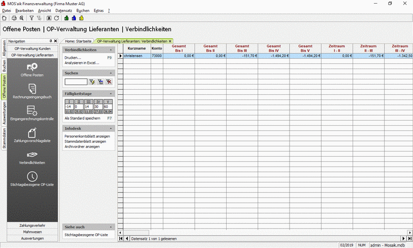Click Stichtagsbezogene OP-Liste under Siehe auch
Viewport: 413px width, 248px height.
[86, 235]
